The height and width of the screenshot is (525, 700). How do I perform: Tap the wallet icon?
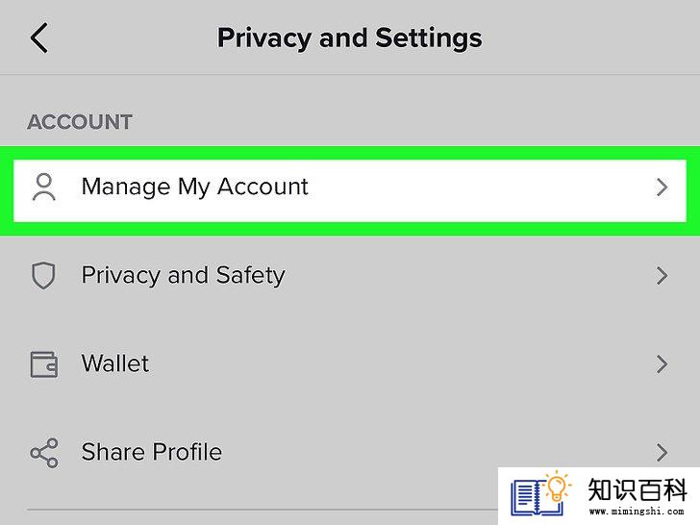click(x=44, y=364)
